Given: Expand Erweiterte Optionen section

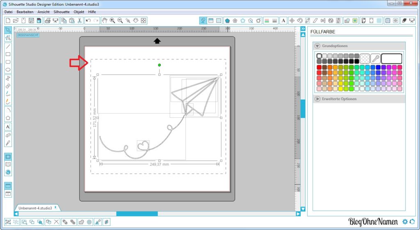Looking at the screenshot, I should [x=317, y=99].
